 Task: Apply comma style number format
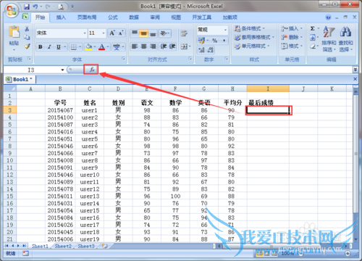(x=224, y=41)
